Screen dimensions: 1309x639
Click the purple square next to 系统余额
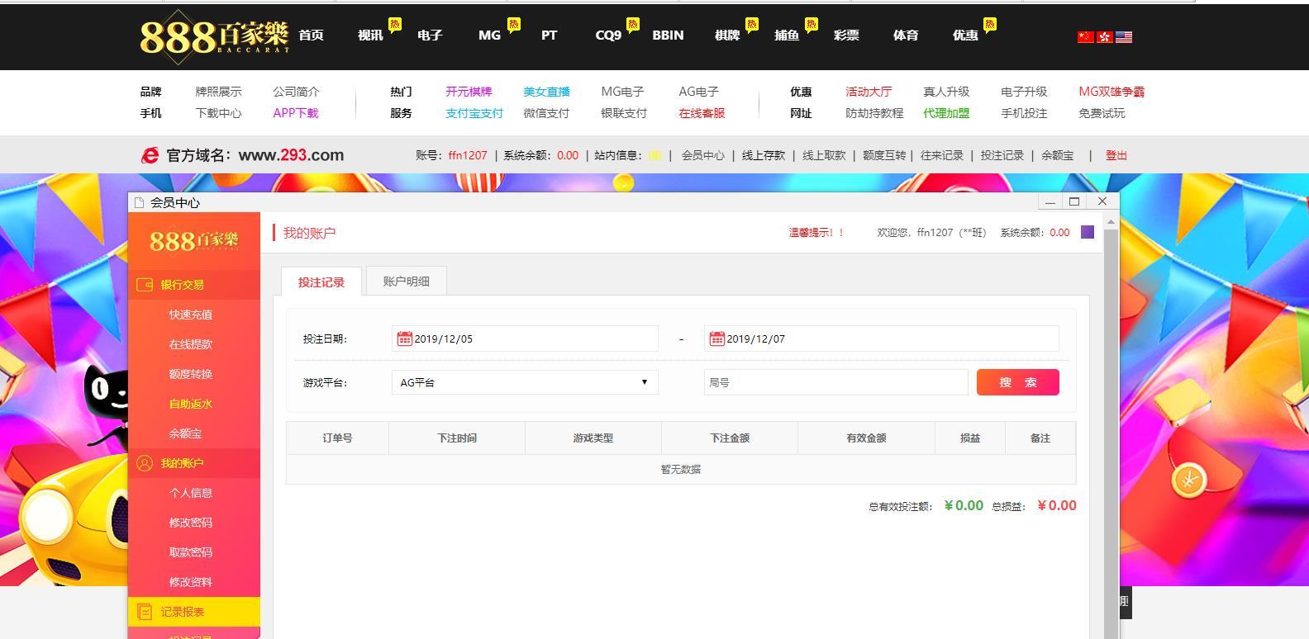coord(1088,232)
